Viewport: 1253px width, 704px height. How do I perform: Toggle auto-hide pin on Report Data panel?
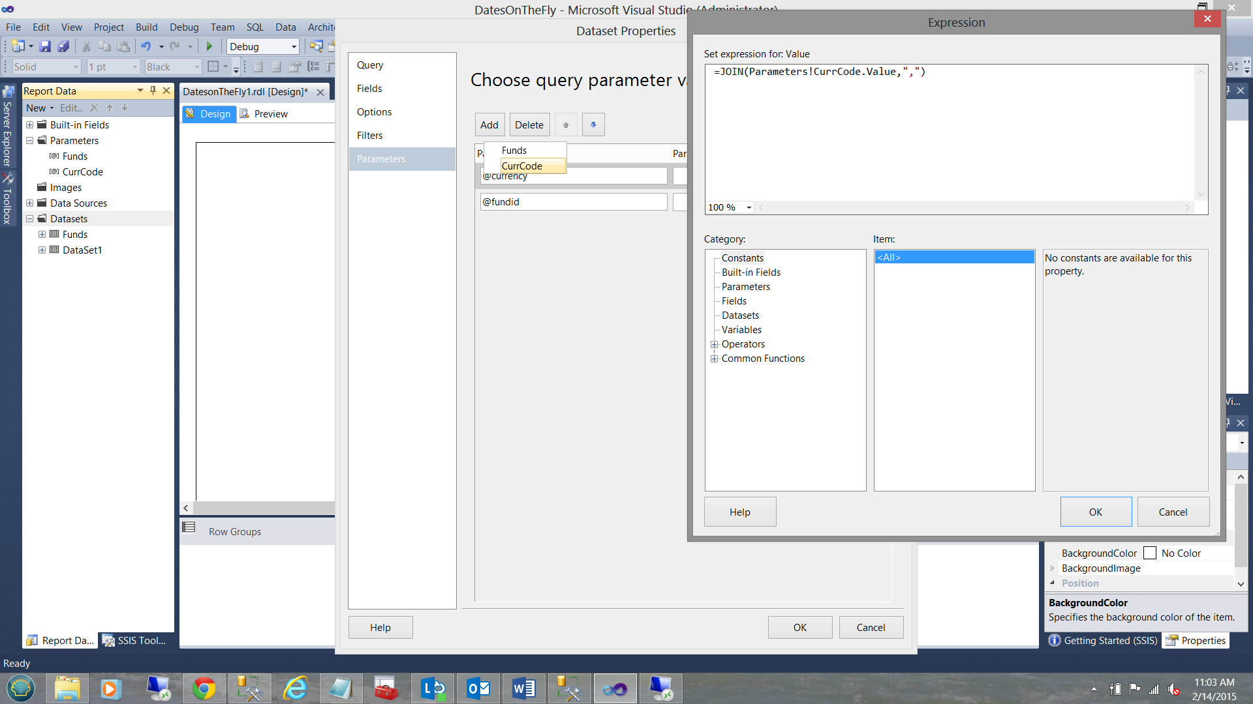[153, 91]
